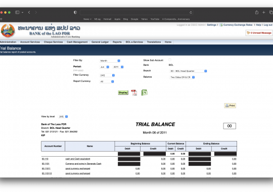Open the Reports menu

(117, 42)
